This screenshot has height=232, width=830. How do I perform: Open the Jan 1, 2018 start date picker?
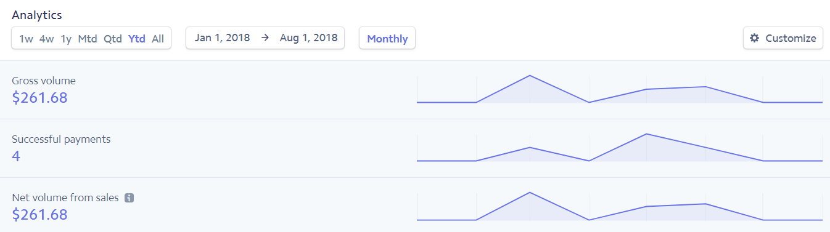pyautogui.click(x=223, y=38)
